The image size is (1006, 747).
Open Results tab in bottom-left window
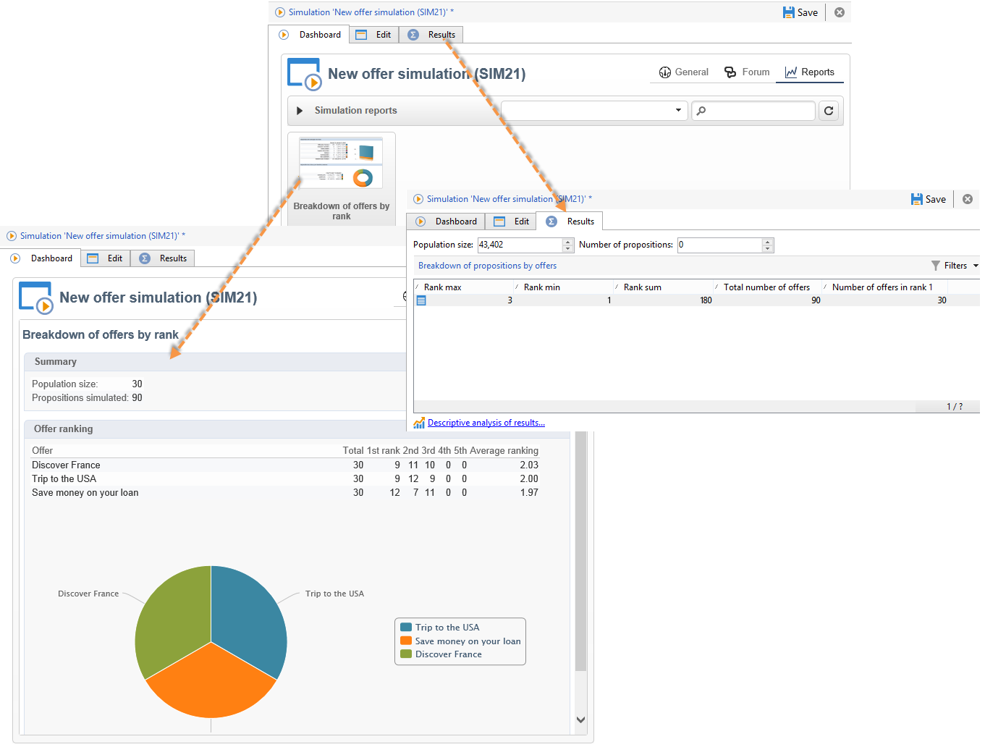tap(163, 258)
